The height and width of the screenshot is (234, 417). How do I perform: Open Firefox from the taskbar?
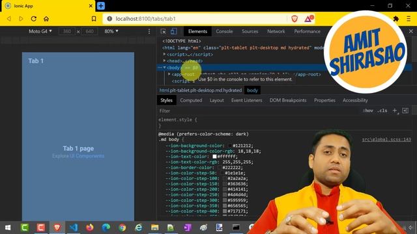pos(90,227)
